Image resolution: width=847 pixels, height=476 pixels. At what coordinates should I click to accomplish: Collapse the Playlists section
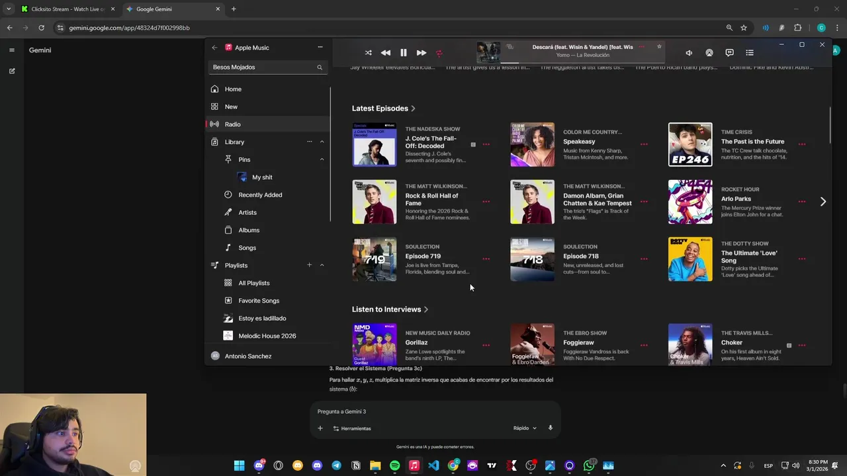coord(322,265)
